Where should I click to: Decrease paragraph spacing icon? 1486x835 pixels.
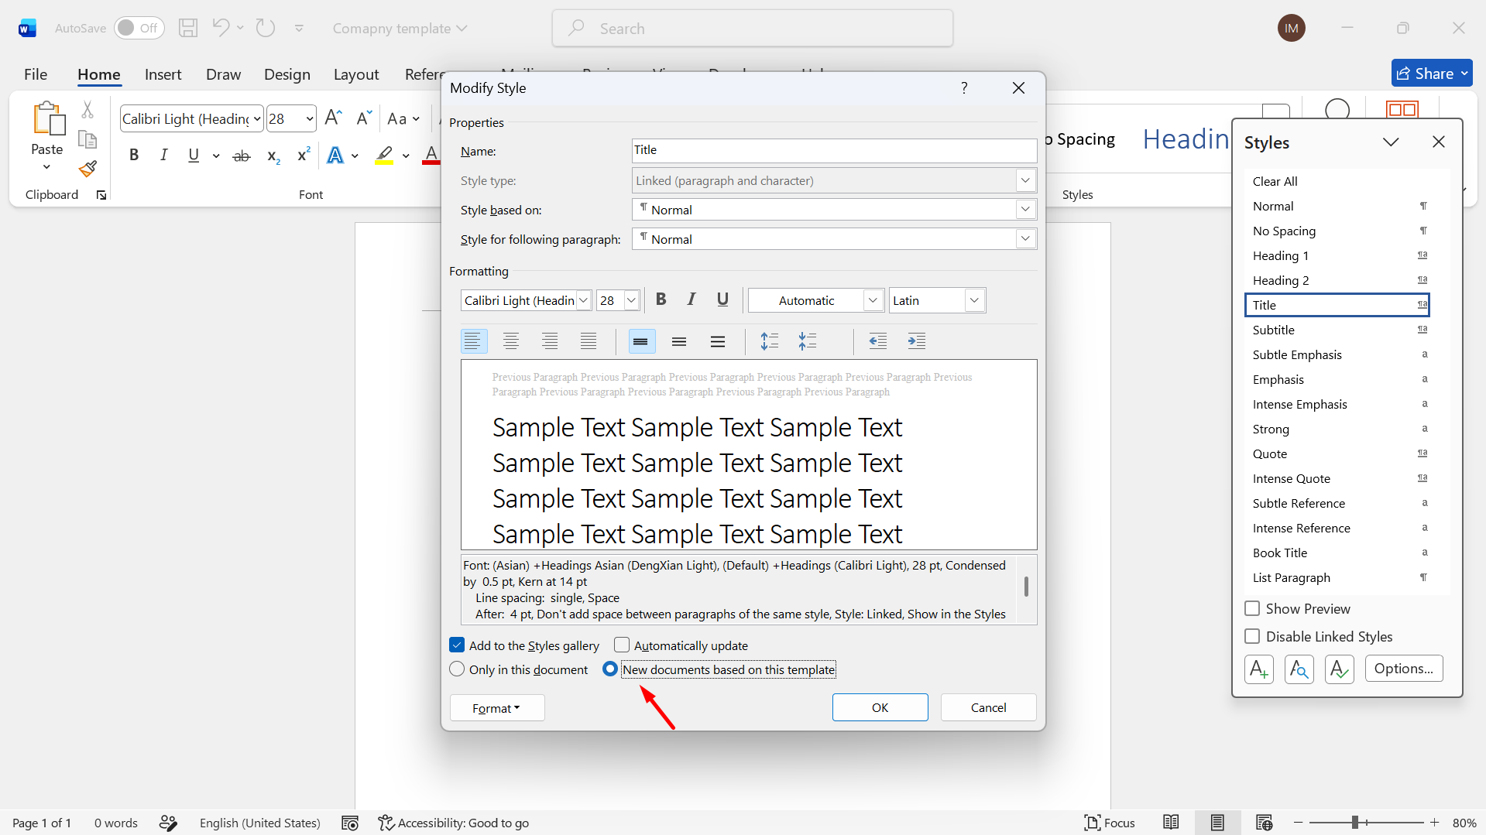(x=808, y=341)
